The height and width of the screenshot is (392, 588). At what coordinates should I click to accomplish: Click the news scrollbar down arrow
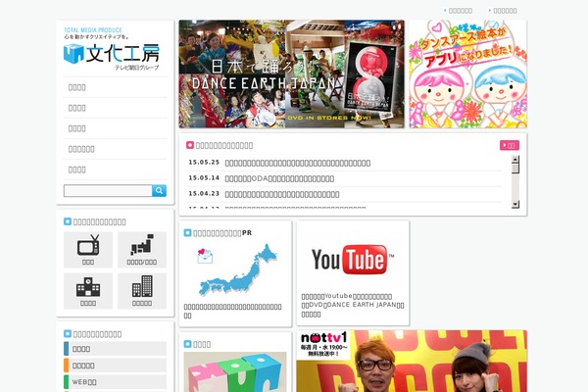tap(515, 204)
